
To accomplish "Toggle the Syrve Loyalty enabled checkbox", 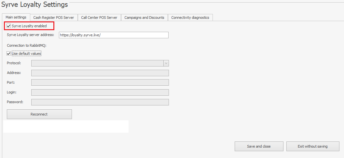I will point(9,26).
